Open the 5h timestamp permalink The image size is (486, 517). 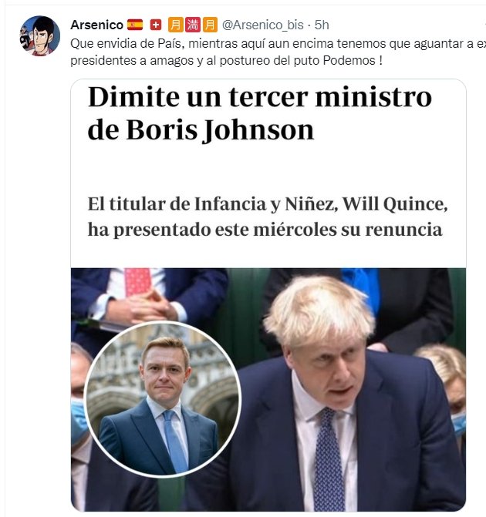(321, 25)
